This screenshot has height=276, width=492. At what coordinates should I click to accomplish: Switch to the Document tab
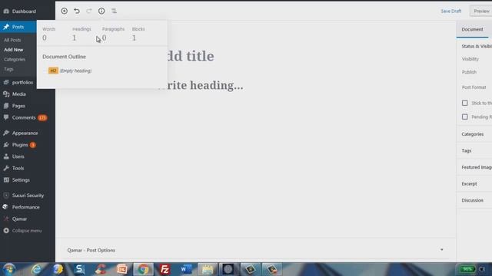[472, 29]
